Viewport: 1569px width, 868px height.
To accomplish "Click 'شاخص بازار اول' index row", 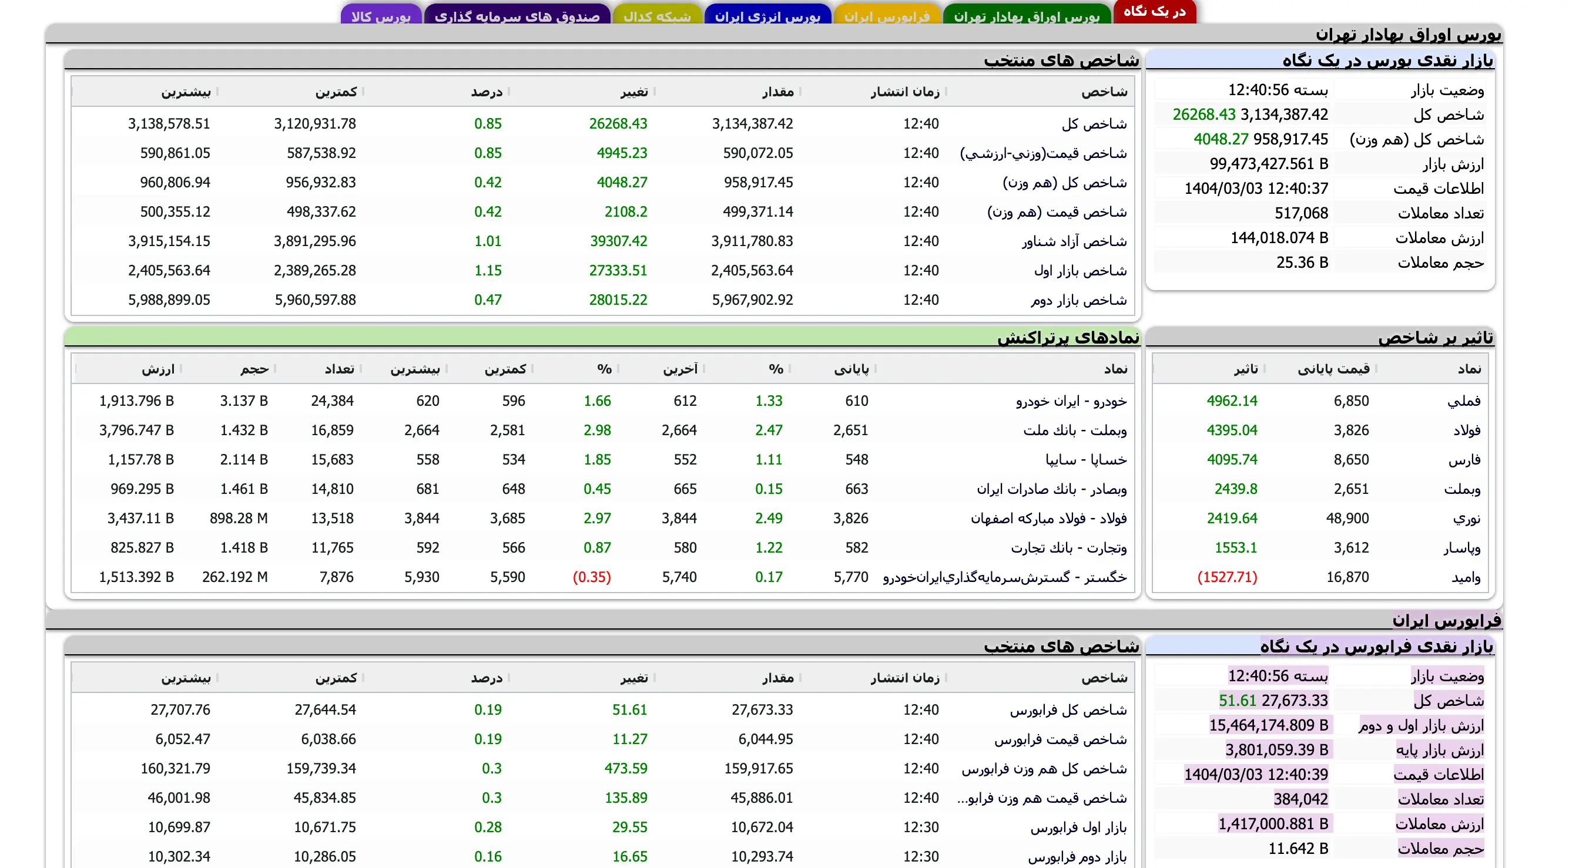I will point(602,270).
